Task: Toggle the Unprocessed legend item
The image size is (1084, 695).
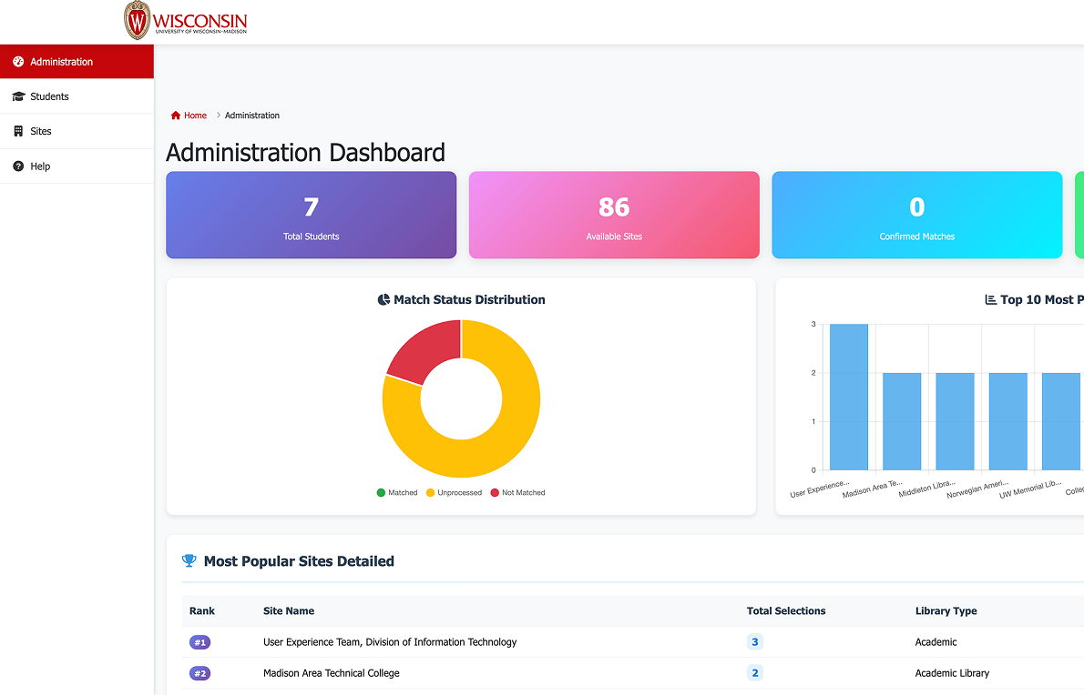Action: click(454, 493)
